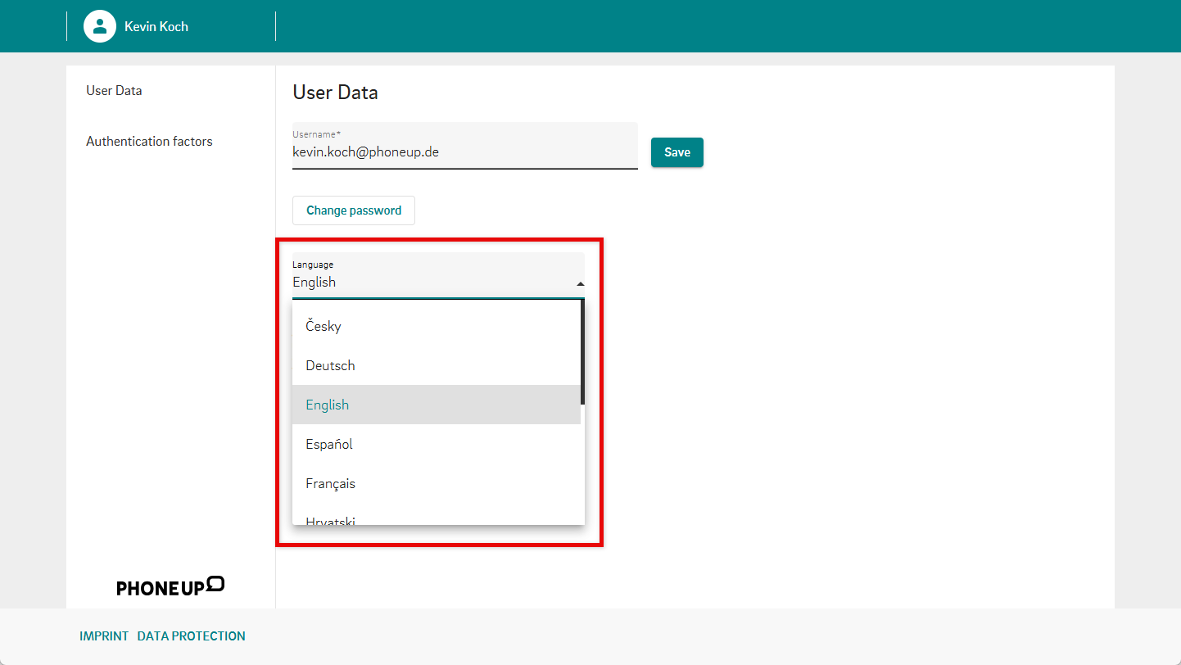Select the partially visible Hrvatski option
The image size is (1181, 665).
pyautogui.click(x=330, y=519)
